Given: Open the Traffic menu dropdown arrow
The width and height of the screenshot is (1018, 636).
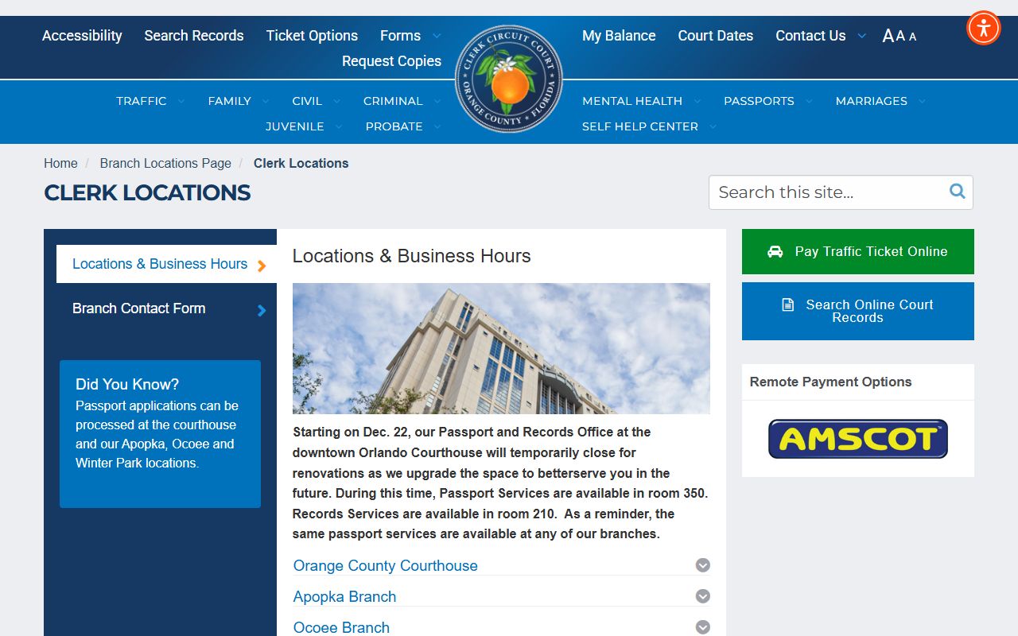Looking at the screenshot, I should [x=181, y=102].
